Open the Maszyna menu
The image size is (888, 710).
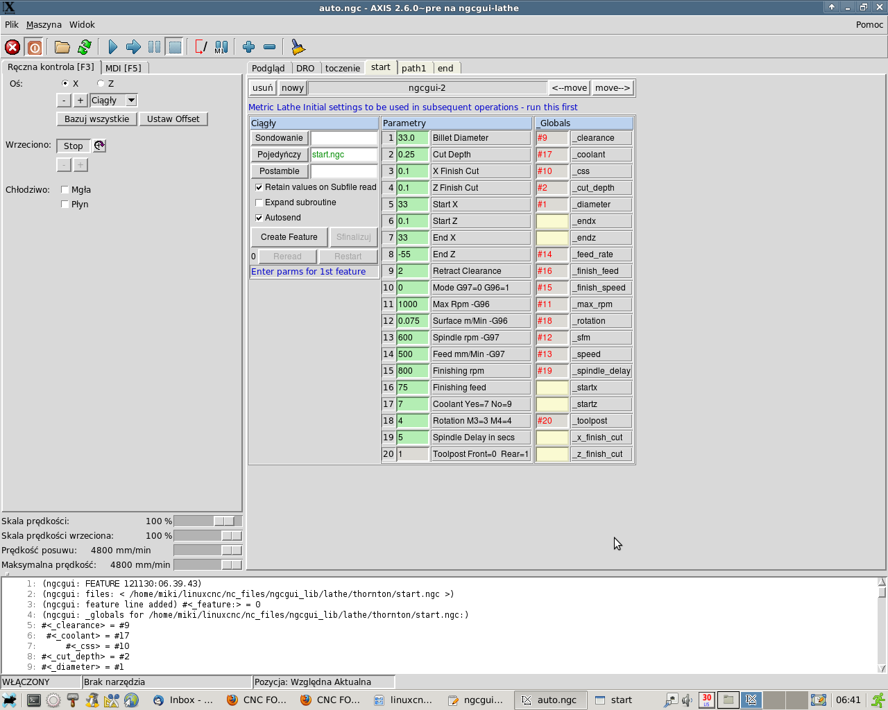(44, 24)
